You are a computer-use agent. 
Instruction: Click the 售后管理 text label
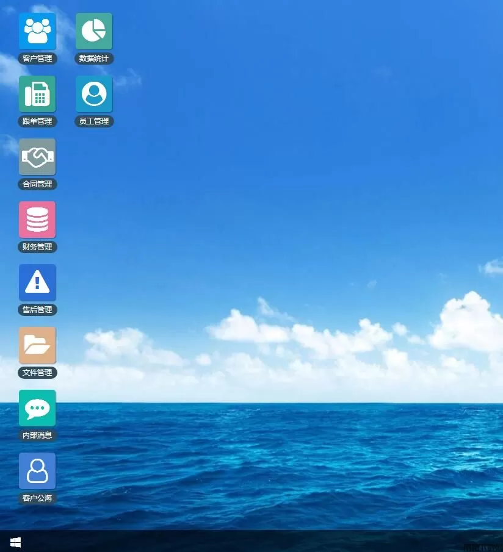pyautogui.click(x=37, y=310)
